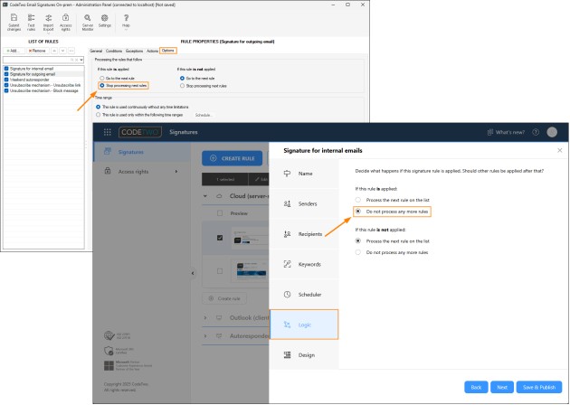Select Signatures in the web app sidebar
This screenshot has width=570, height=405.
coord(142,152)
